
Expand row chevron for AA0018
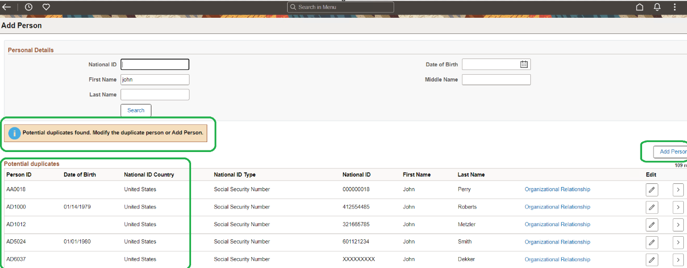pos(678,190)
